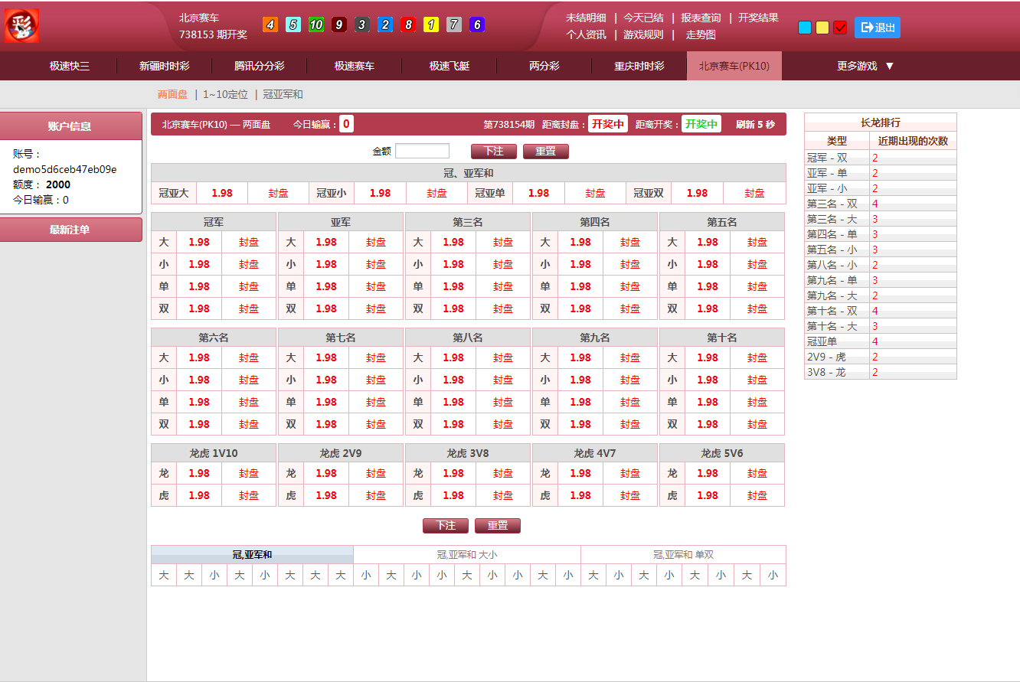This screenshot has height=682, width=1020.
Task: Choose the yellow theme color box
Action: tap(822, 28)
